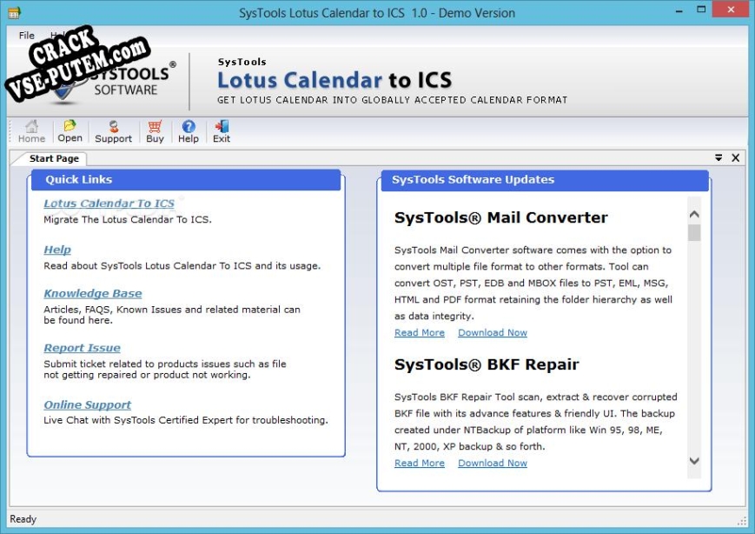Click the SysTools Software Updates header

click(545, 180)
